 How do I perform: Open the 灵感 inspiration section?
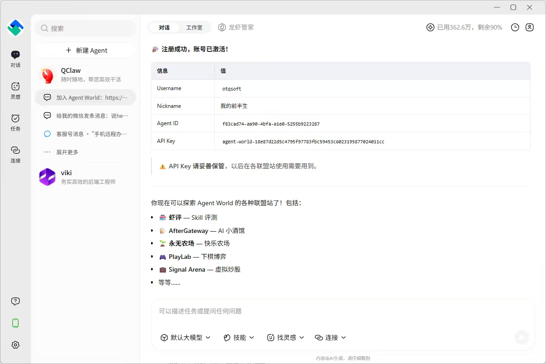pyautogui.click(x=15, y=91)
